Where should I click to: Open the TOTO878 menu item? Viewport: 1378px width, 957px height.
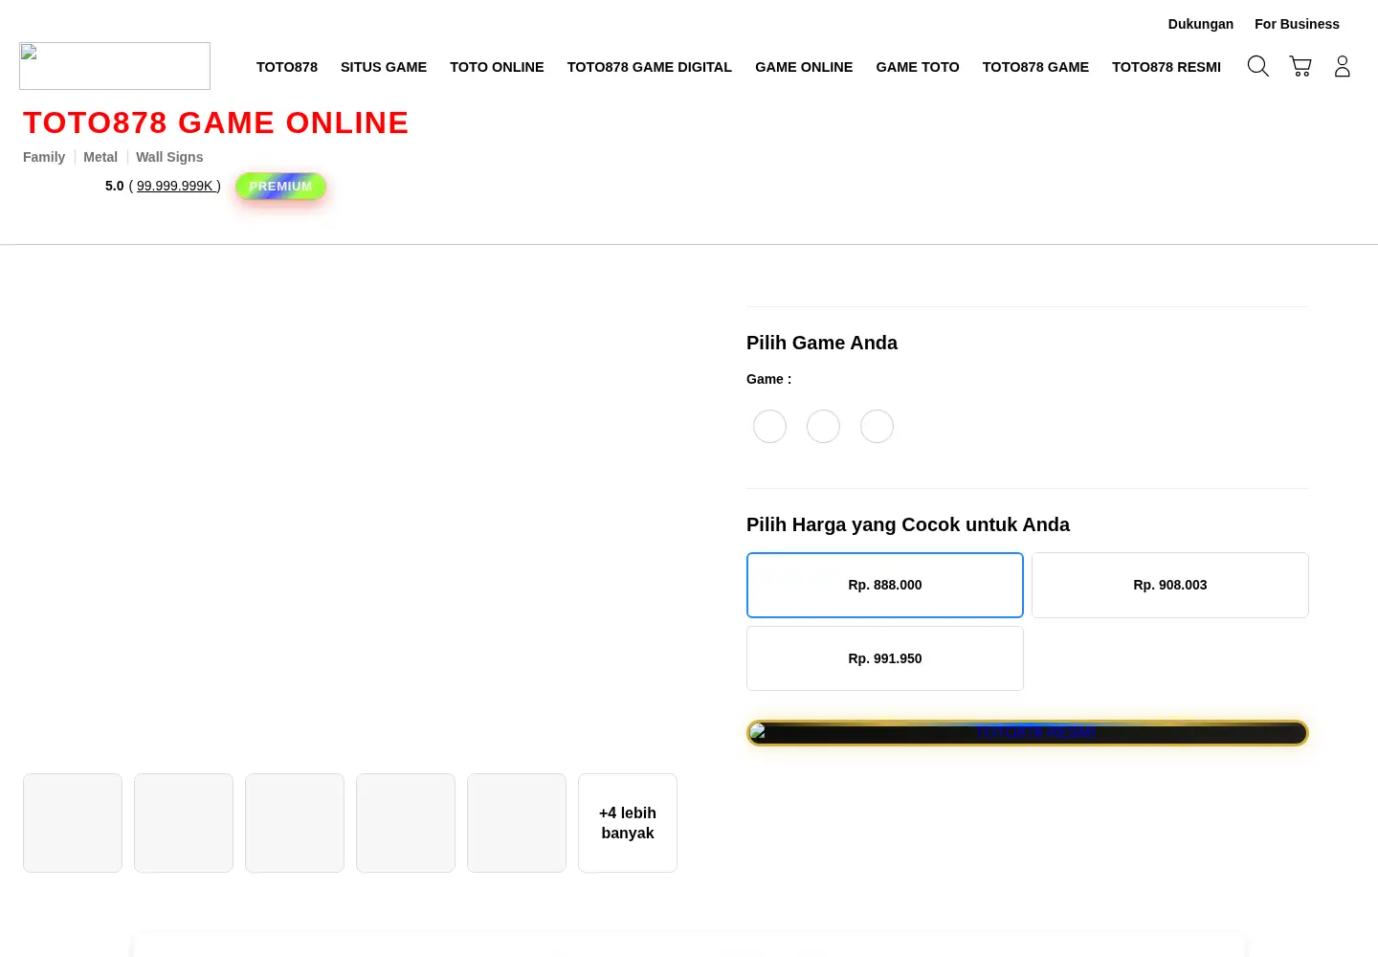(287, 67)
